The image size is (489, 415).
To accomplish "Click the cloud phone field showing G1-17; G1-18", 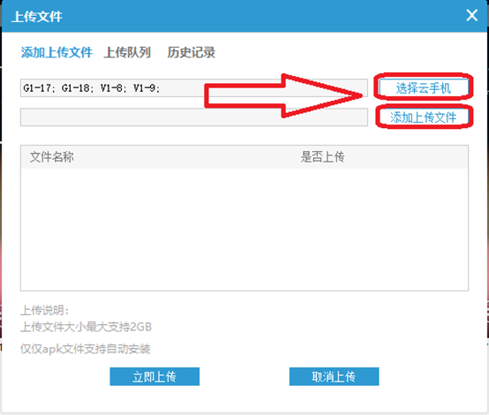I will [x=194, y=88].
